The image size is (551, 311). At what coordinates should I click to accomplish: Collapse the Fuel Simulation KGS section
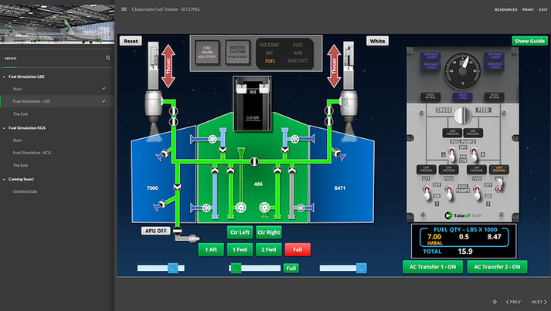click(x=4, y=128)
